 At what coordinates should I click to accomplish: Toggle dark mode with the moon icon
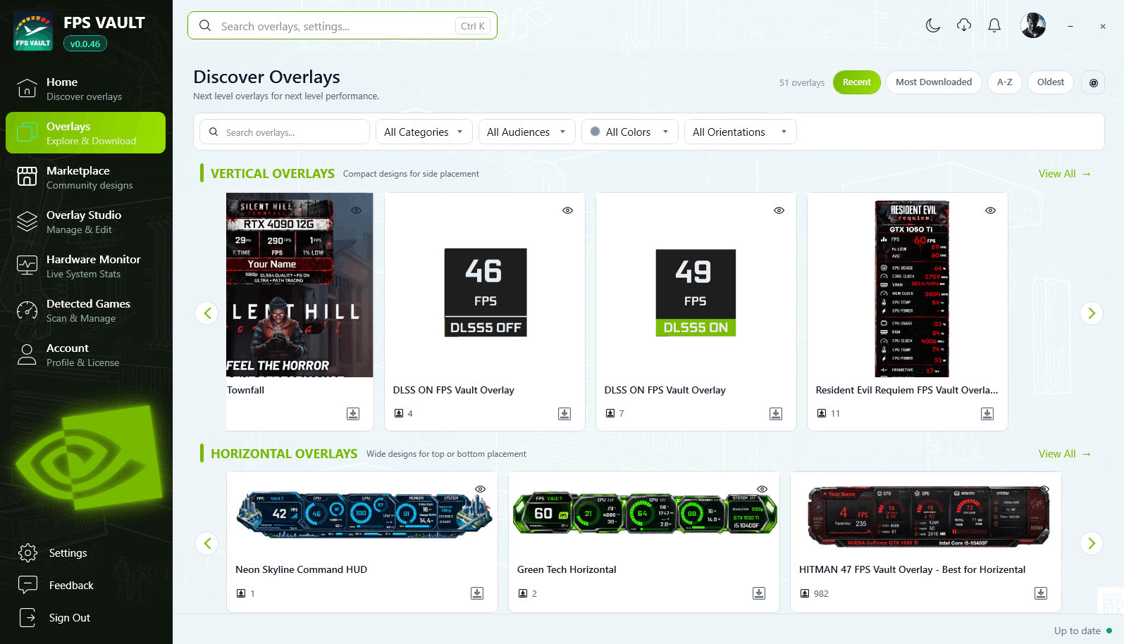pos(933,26)
